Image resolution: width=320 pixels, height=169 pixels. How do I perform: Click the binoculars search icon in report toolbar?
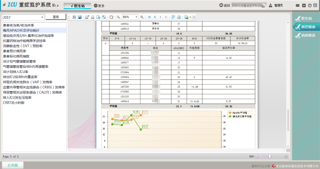pyautogui.click(x=74, y=17)
